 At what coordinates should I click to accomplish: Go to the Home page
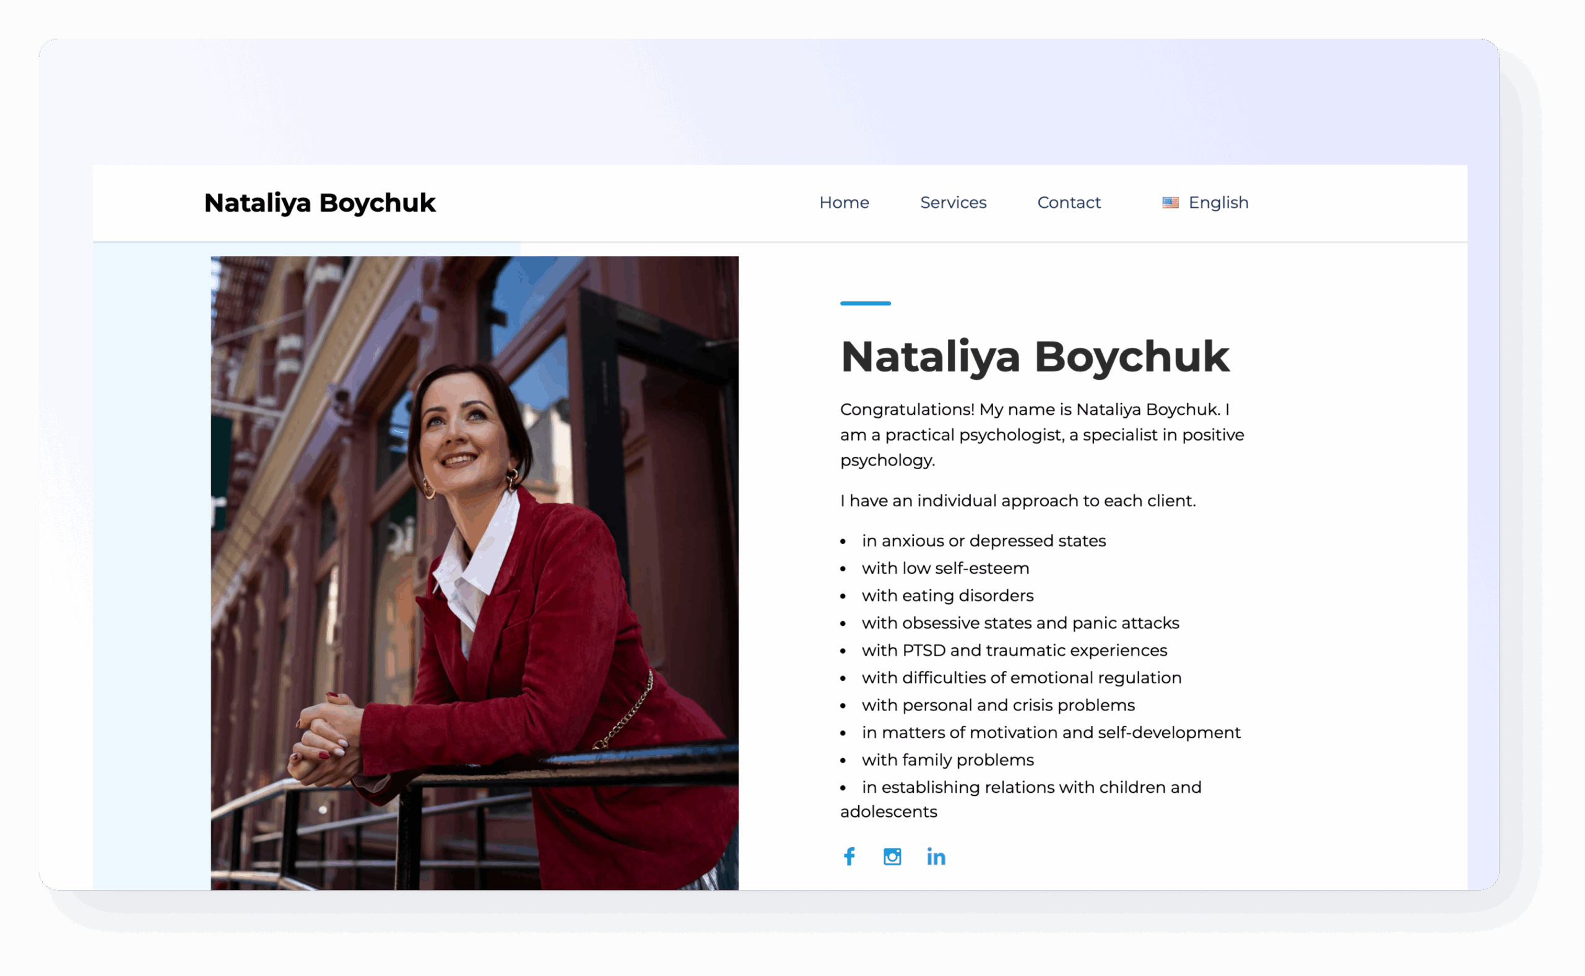click(844, 202)
